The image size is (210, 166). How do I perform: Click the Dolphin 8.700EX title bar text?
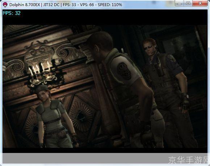(x=66, y=5)
